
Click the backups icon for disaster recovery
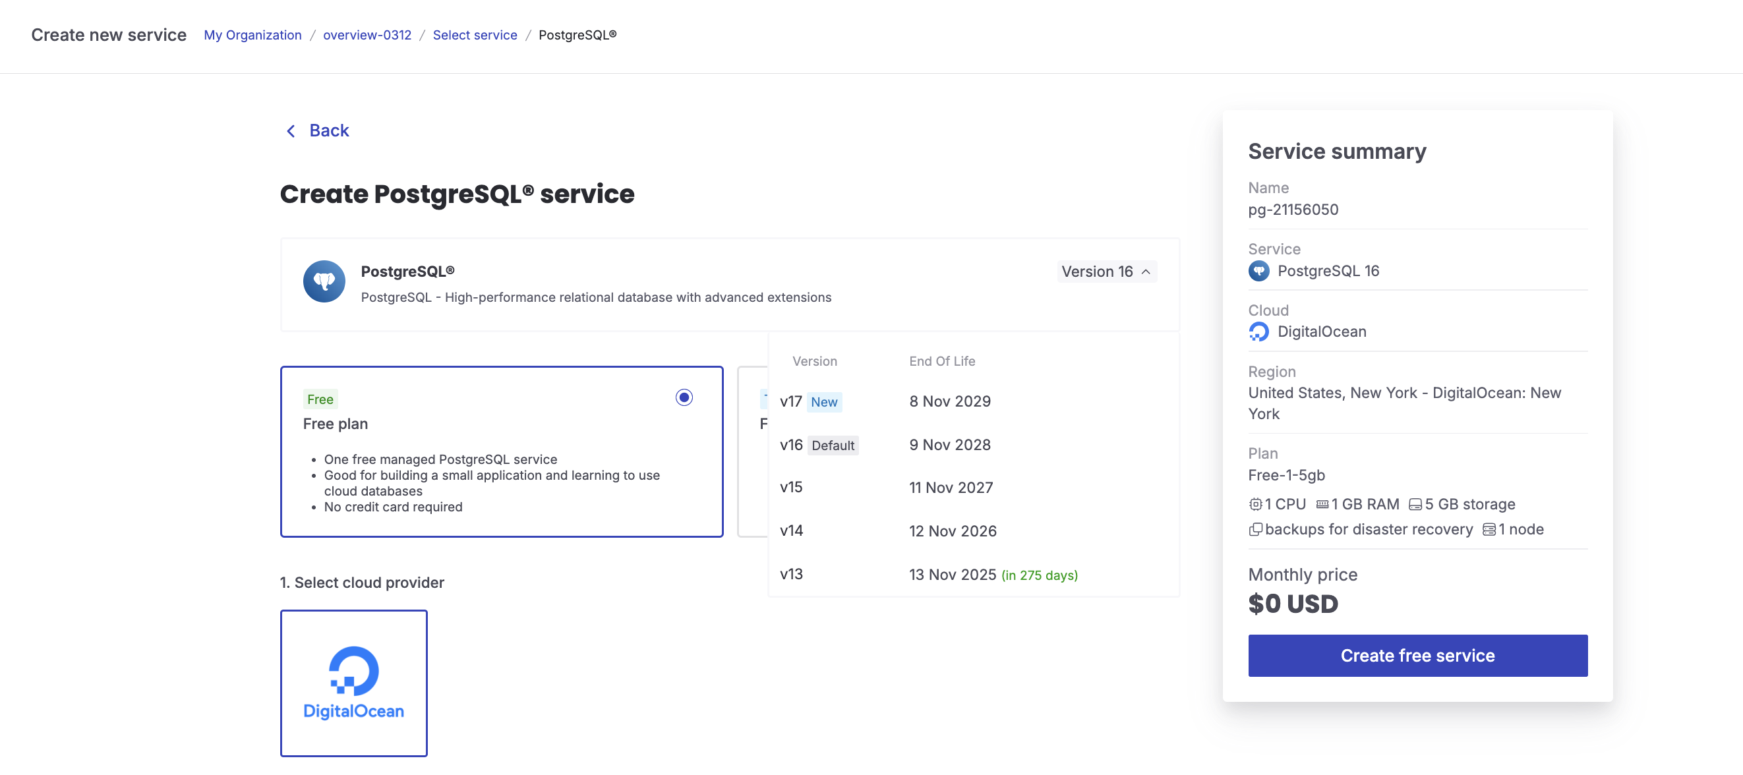(x=1255, y=529)
